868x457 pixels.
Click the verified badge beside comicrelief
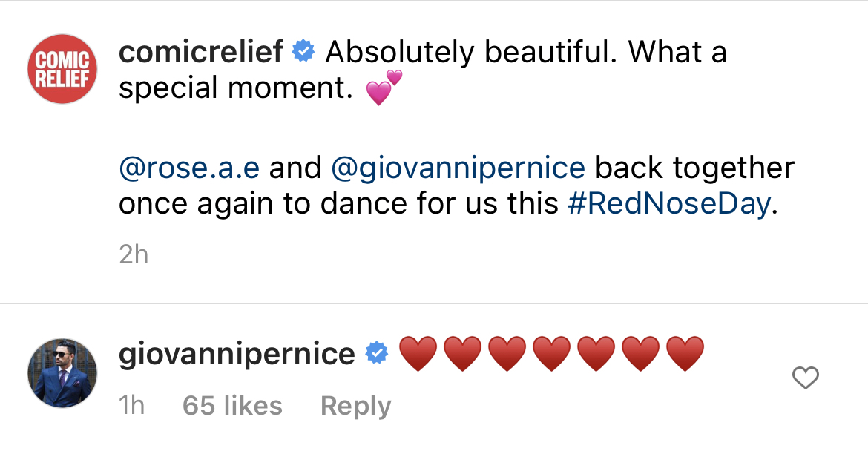(303, 52)
